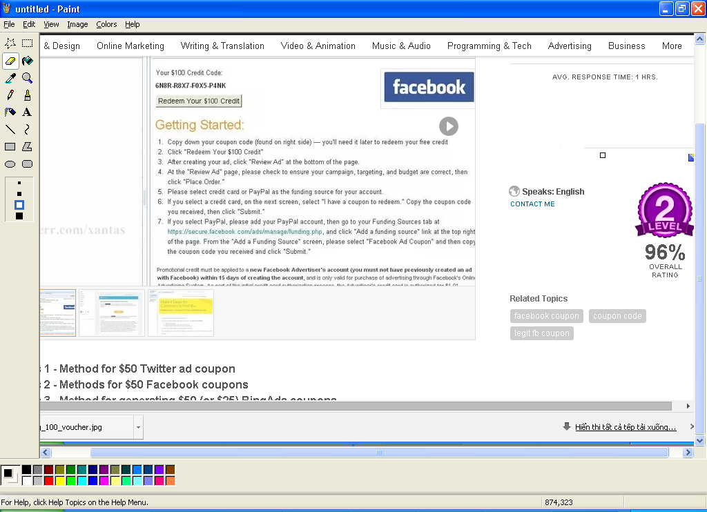Select the rectangular Select tool
707x512 pixels.
27,43
